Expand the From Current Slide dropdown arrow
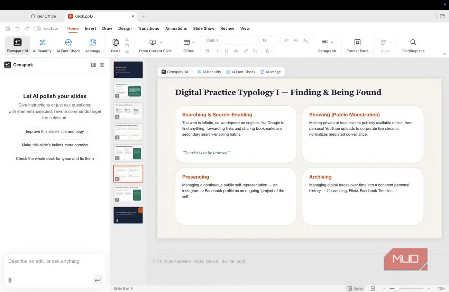Screen dimensions: 449x292 (161, 42)
